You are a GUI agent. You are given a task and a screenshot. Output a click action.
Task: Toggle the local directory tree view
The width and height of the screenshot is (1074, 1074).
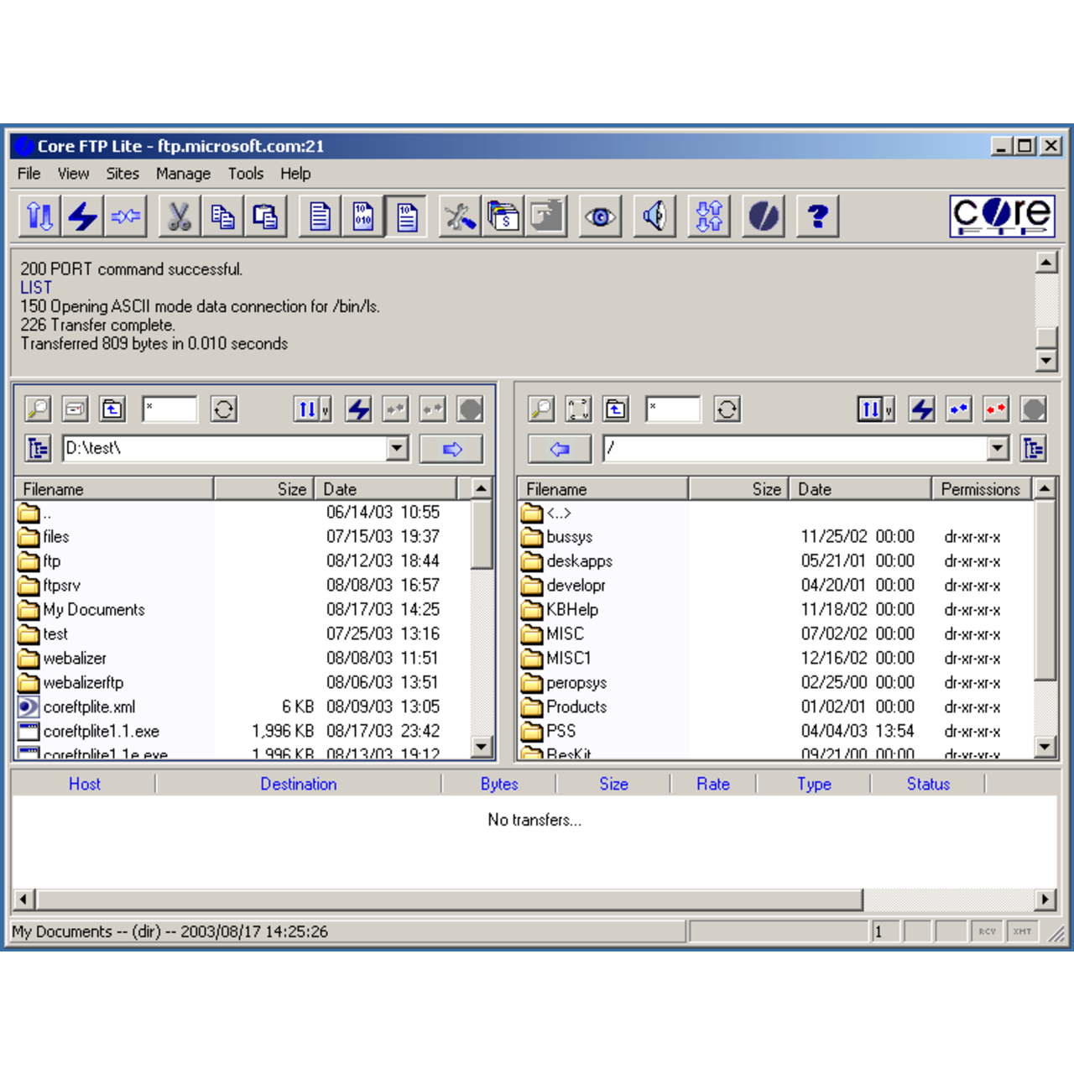39,449
